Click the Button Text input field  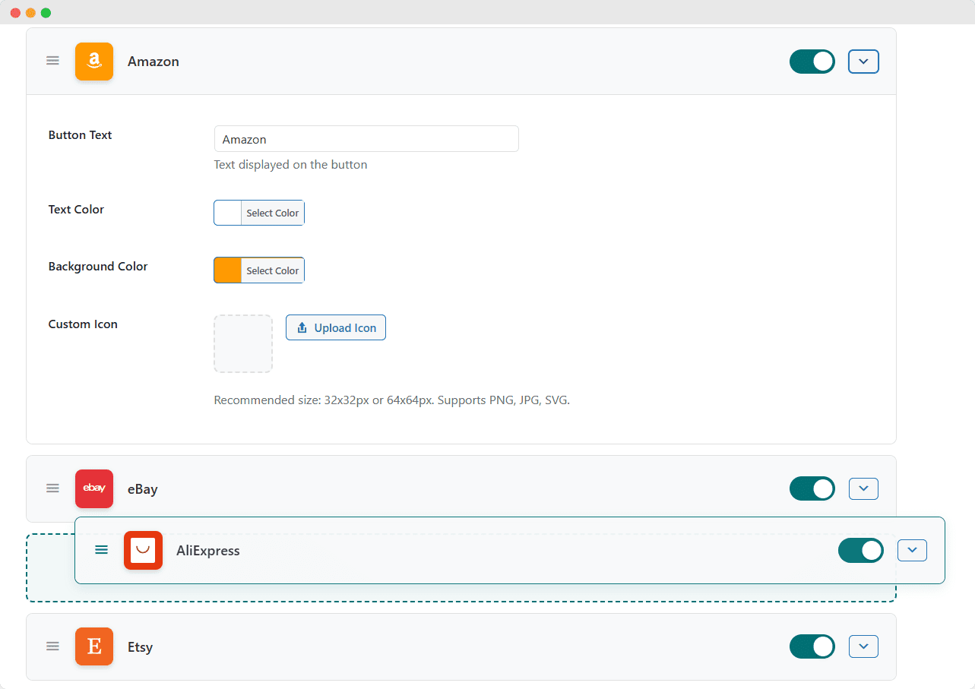pos(366,138)
